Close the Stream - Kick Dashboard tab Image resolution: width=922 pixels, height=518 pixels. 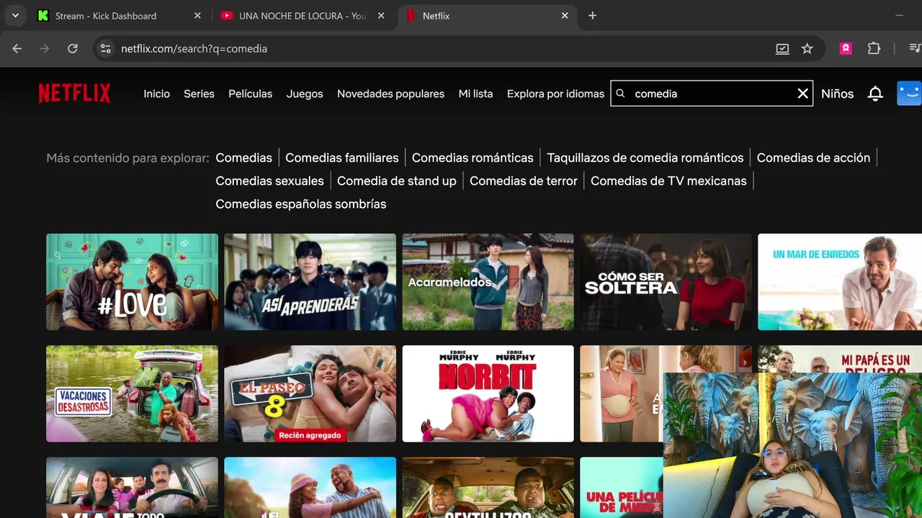pos(197,16)
